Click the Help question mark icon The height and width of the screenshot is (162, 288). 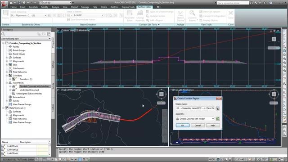[270, 3]
